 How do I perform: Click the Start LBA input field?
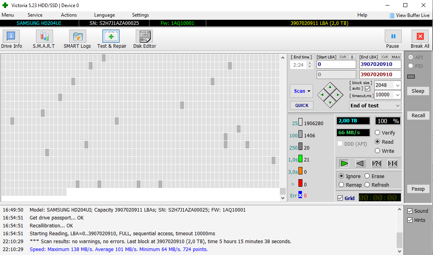pos(336,64)
